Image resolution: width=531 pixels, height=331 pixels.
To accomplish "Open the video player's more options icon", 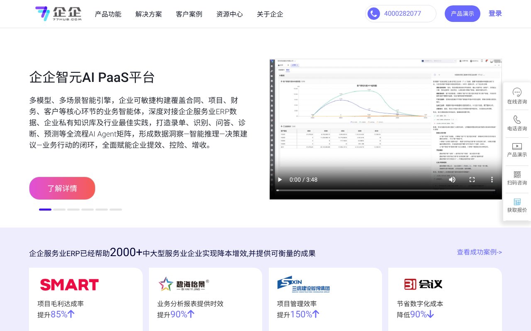I will (492, 180).
